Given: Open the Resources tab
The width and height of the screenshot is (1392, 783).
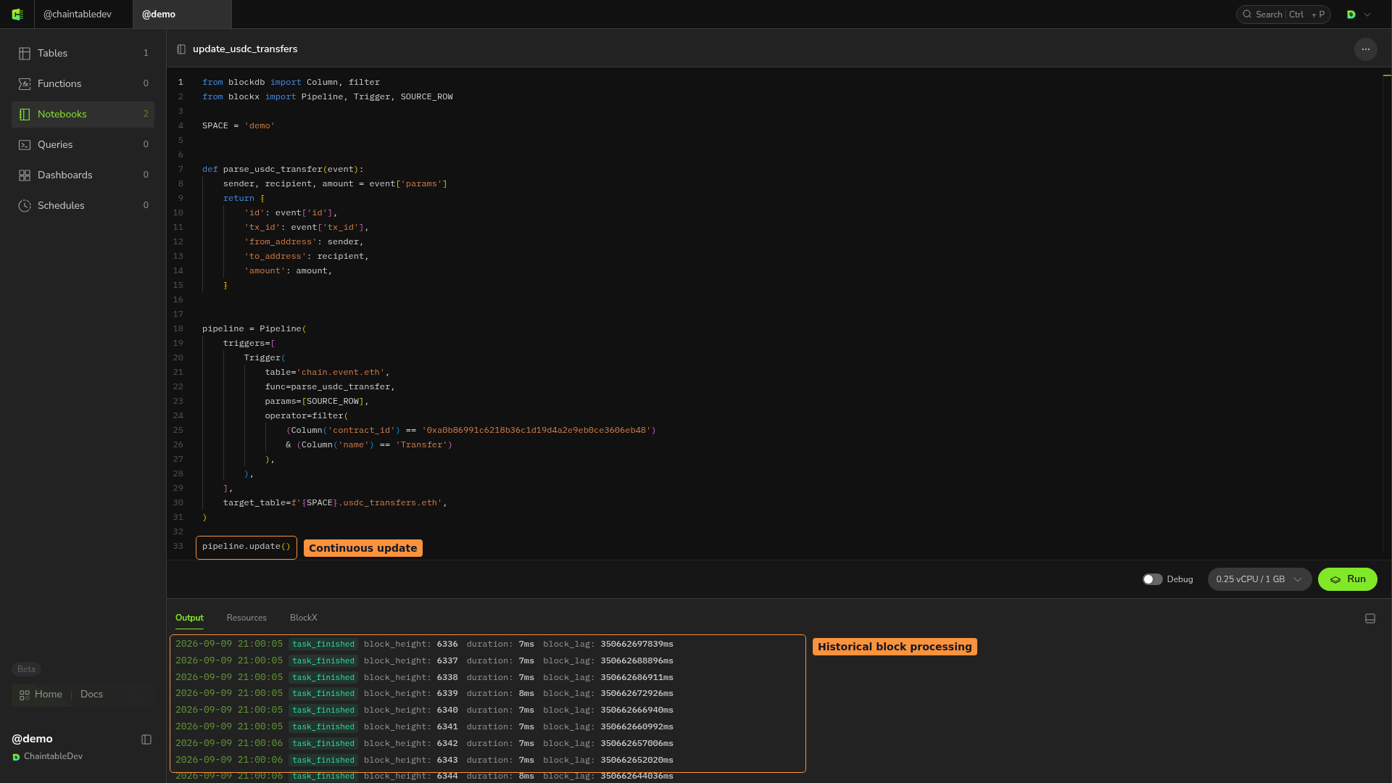Looking at the screenshot, I should 246,618.
